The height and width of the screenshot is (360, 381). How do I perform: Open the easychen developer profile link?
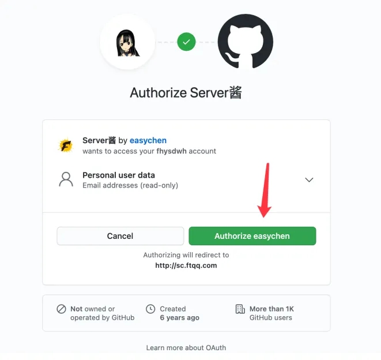pos(148,140)
